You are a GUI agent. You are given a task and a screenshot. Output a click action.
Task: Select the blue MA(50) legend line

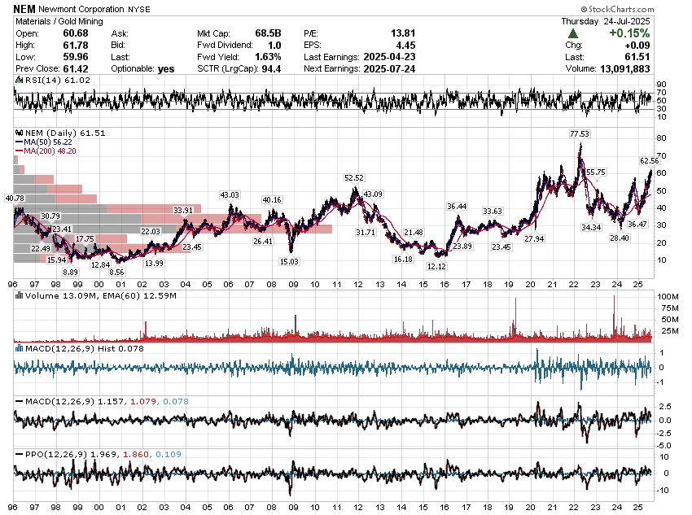click(19, 142)
